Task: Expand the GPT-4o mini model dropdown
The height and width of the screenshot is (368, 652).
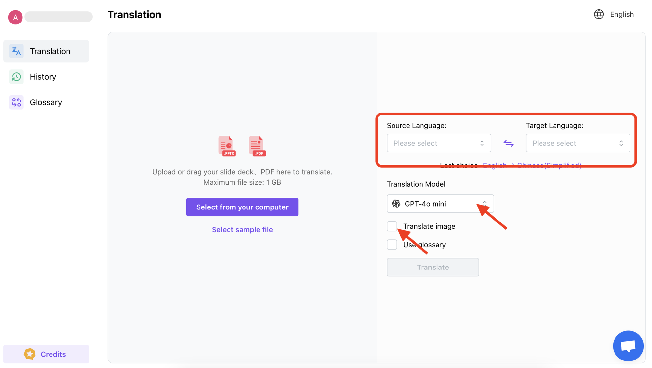Action: pyautogui.click(x=440, y=204)
